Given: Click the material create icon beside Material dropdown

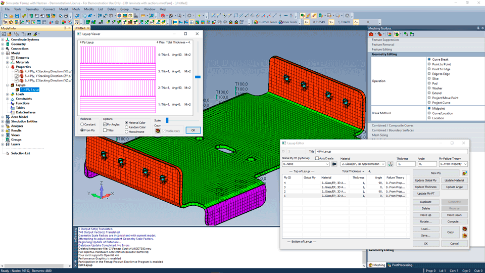Looking at the screenshot, I should (x=391, y=164).
